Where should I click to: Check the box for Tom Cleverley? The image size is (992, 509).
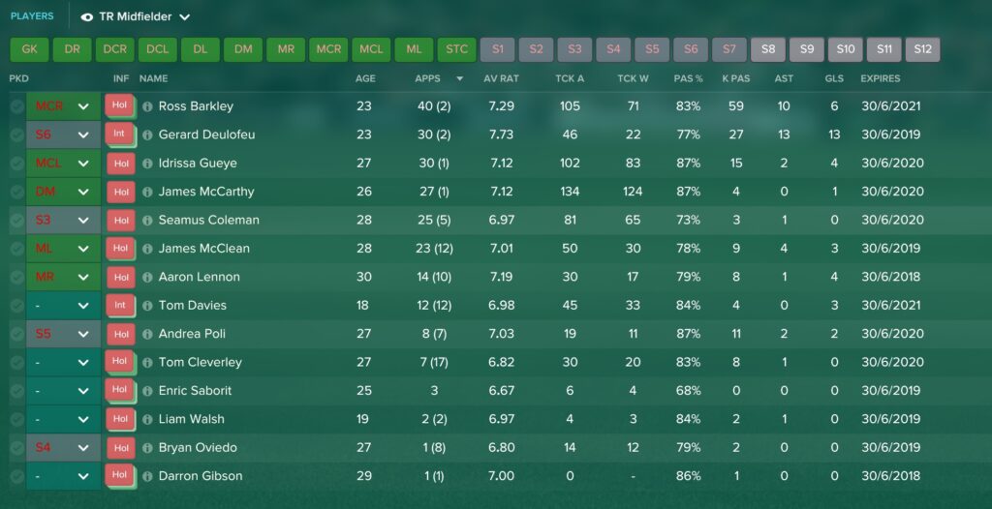pos(17,362)
